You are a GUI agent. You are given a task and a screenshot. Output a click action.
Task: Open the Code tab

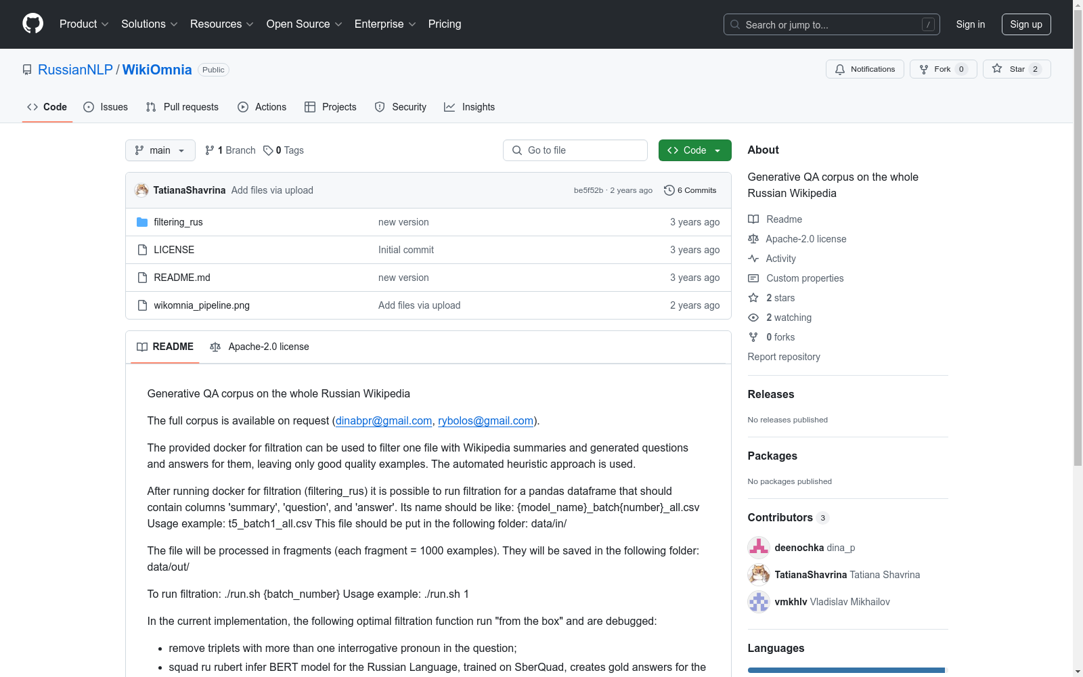coord(47,107)
